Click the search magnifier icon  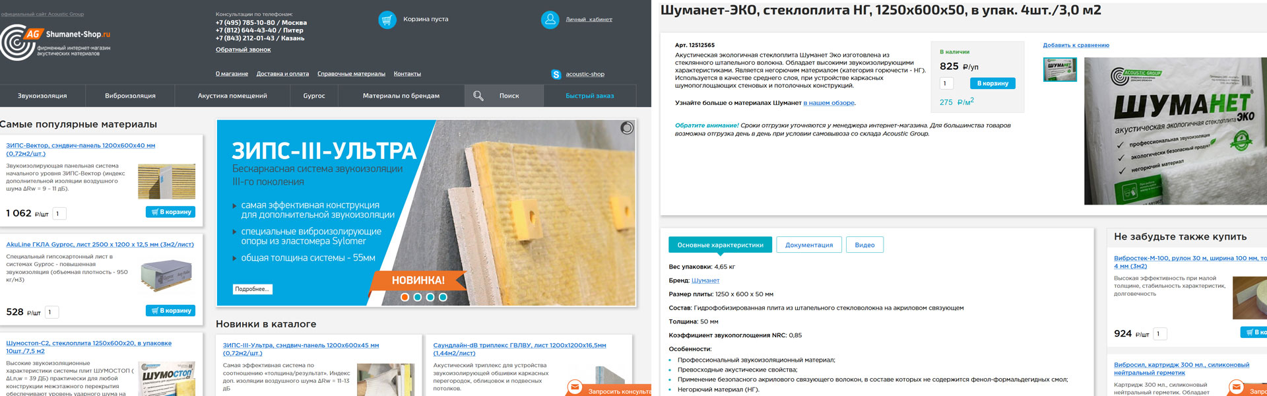point(478,96)
